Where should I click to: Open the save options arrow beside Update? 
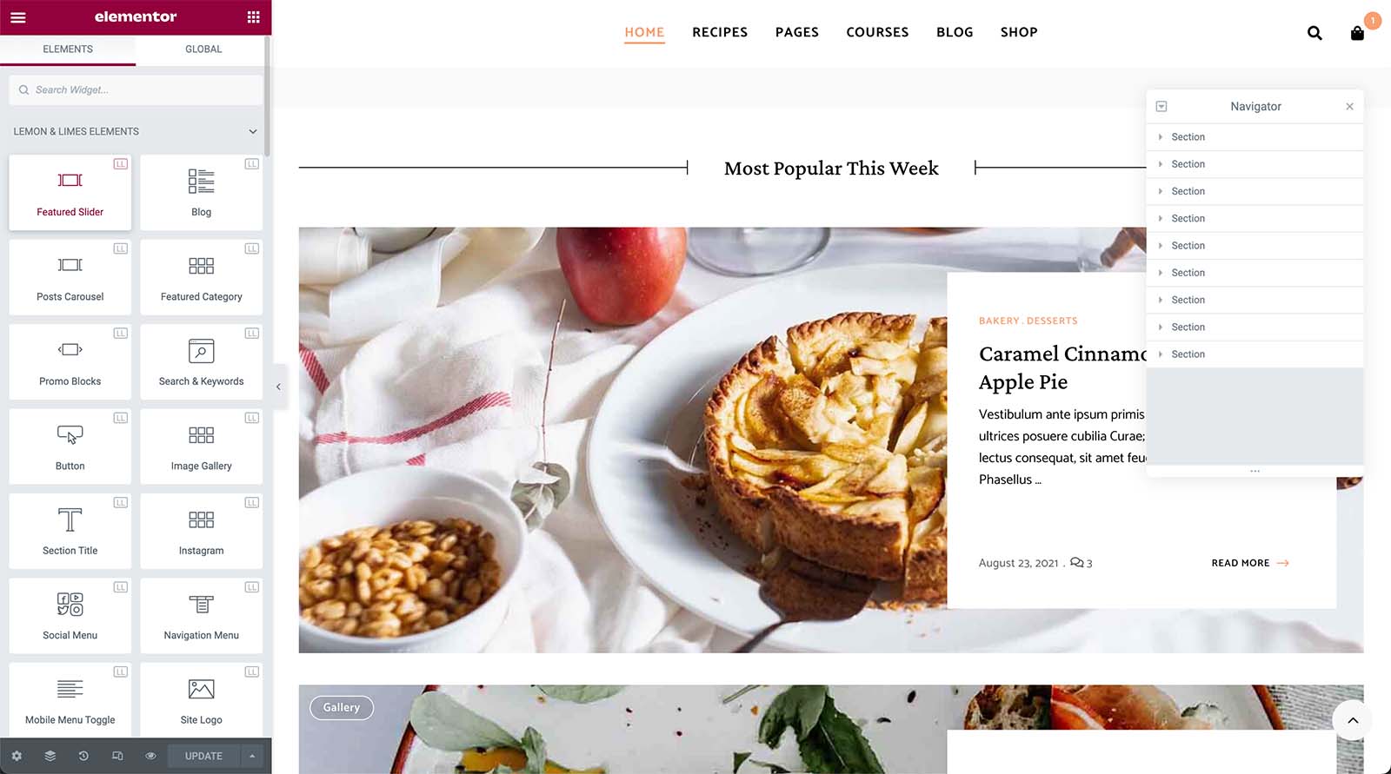252,756
